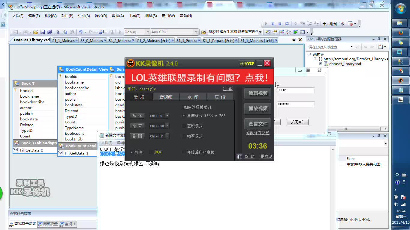Click the 注销 link
410x230 pixels.
point(228,89)
